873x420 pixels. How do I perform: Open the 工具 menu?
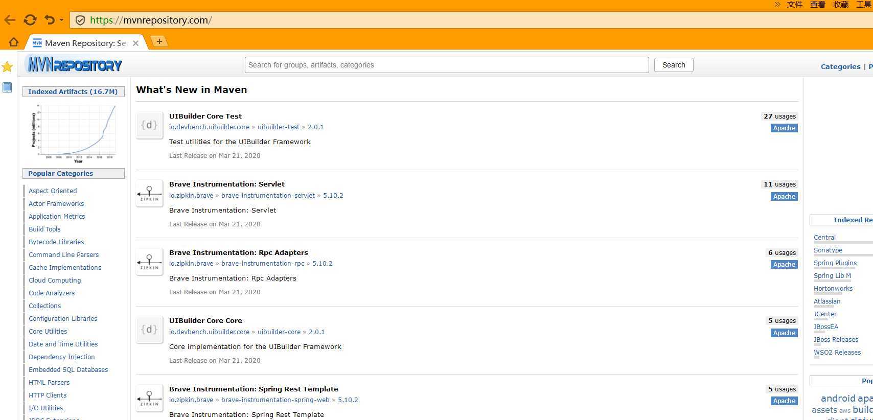[x=864, y=5]
